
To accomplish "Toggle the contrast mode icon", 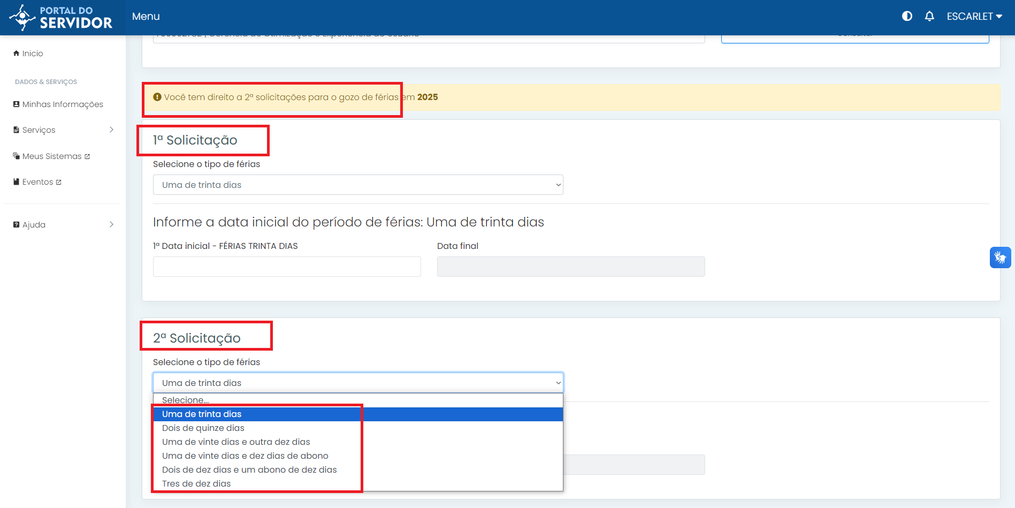I will [x=907, y=16].
